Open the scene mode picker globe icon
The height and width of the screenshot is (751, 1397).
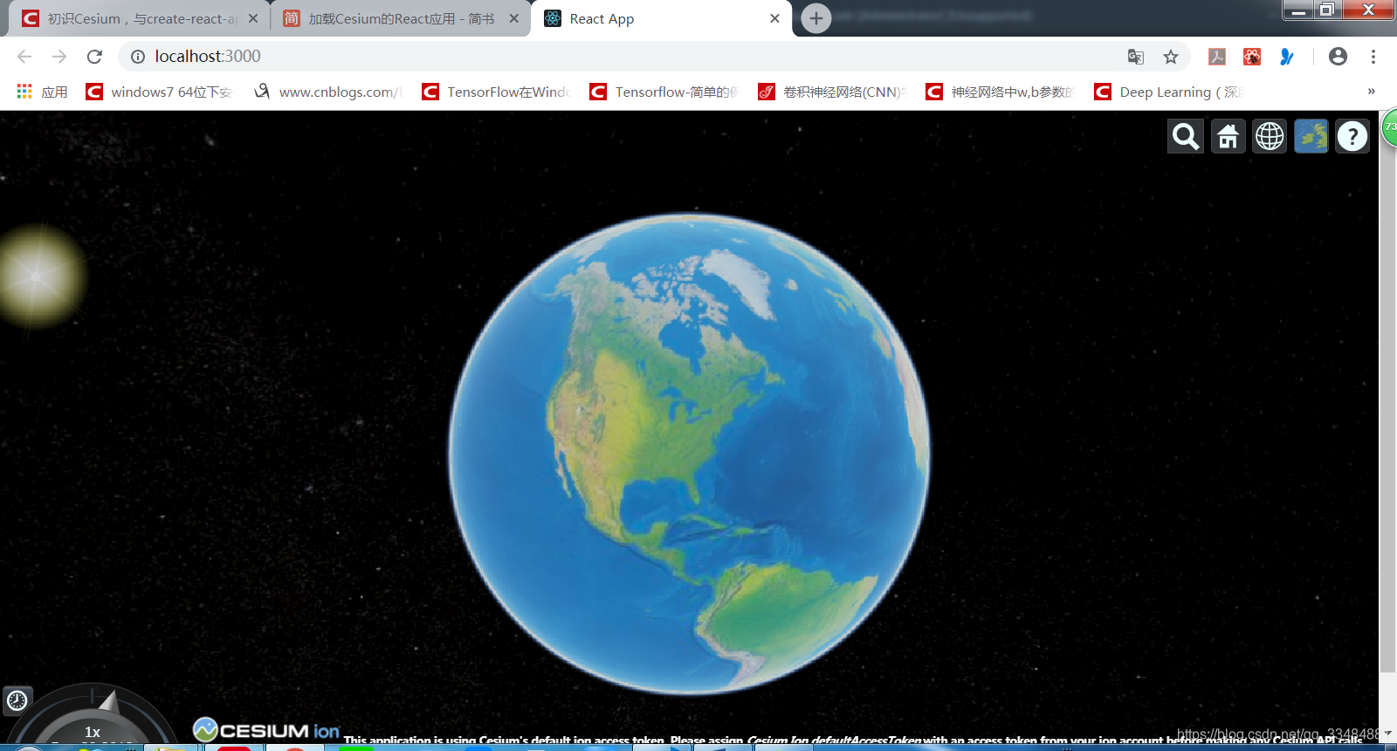pyautogui.click(x=1270, y=136)
